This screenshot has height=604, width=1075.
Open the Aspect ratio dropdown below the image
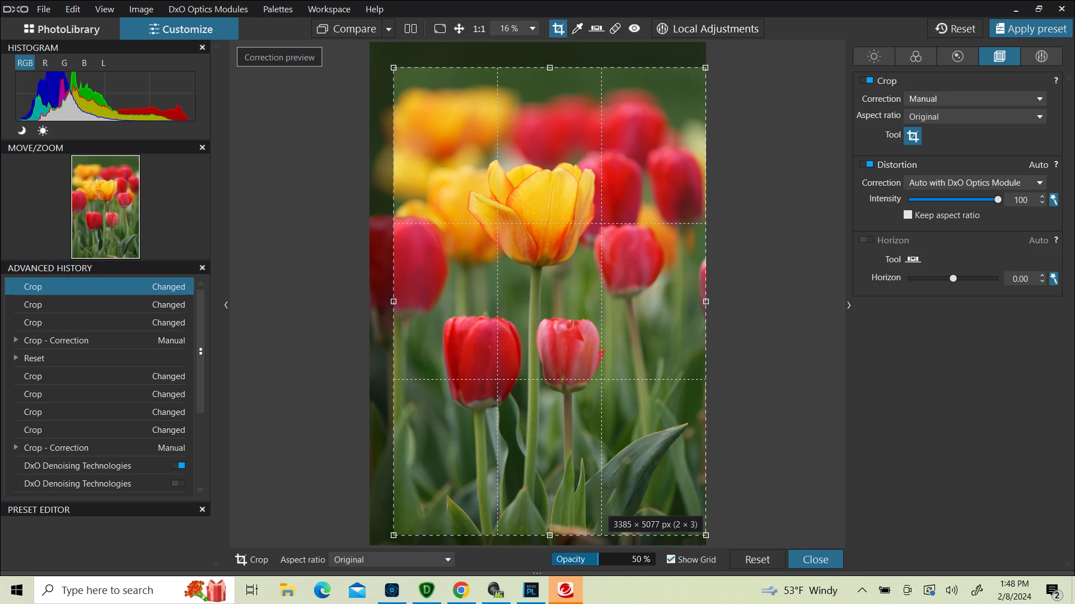coord(391,559)
